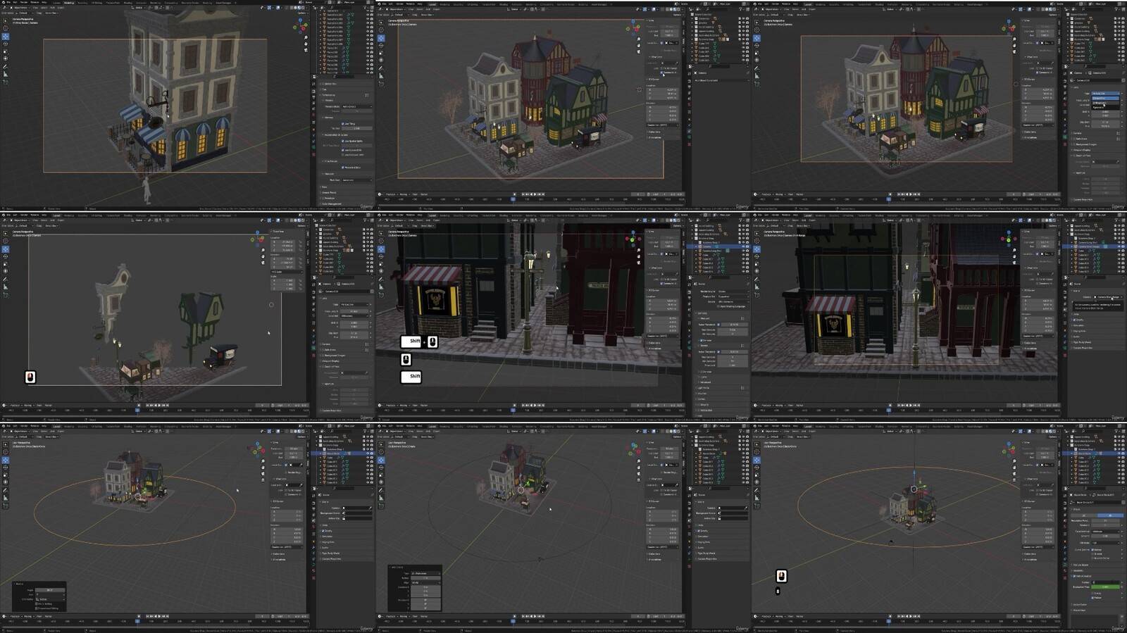Select the Annotate tool in single-building screenshot

(5, 67)
